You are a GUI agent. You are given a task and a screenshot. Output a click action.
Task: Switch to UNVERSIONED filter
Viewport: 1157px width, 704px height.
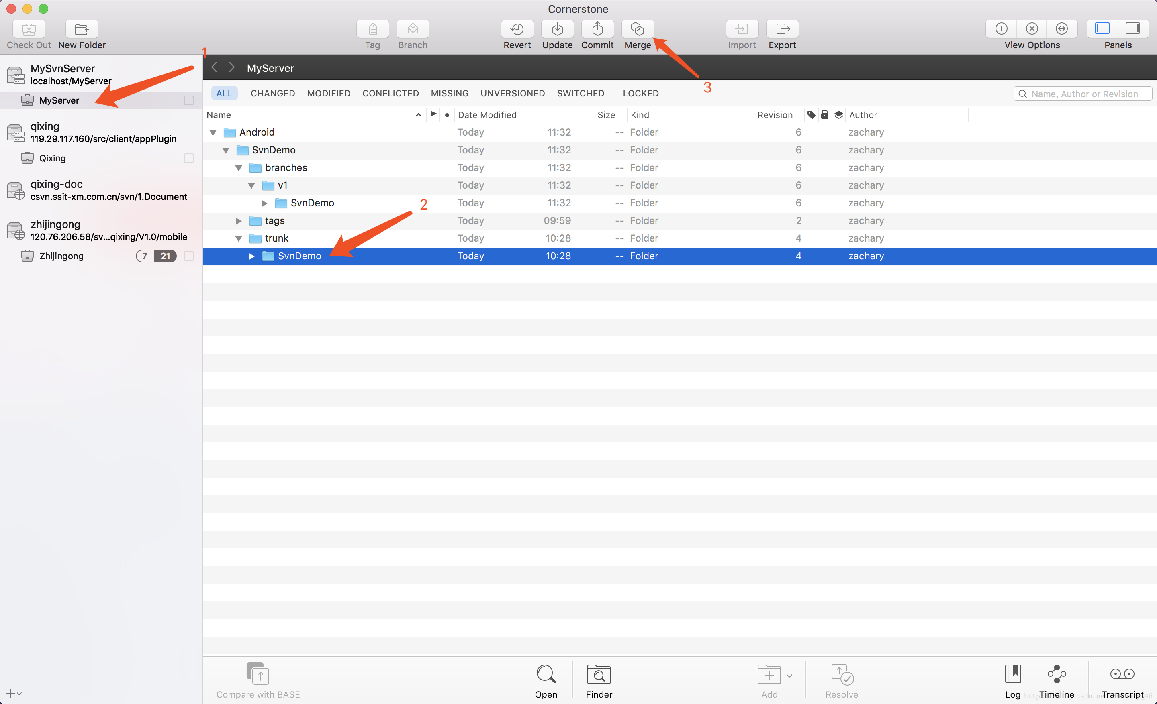point(512,94)
